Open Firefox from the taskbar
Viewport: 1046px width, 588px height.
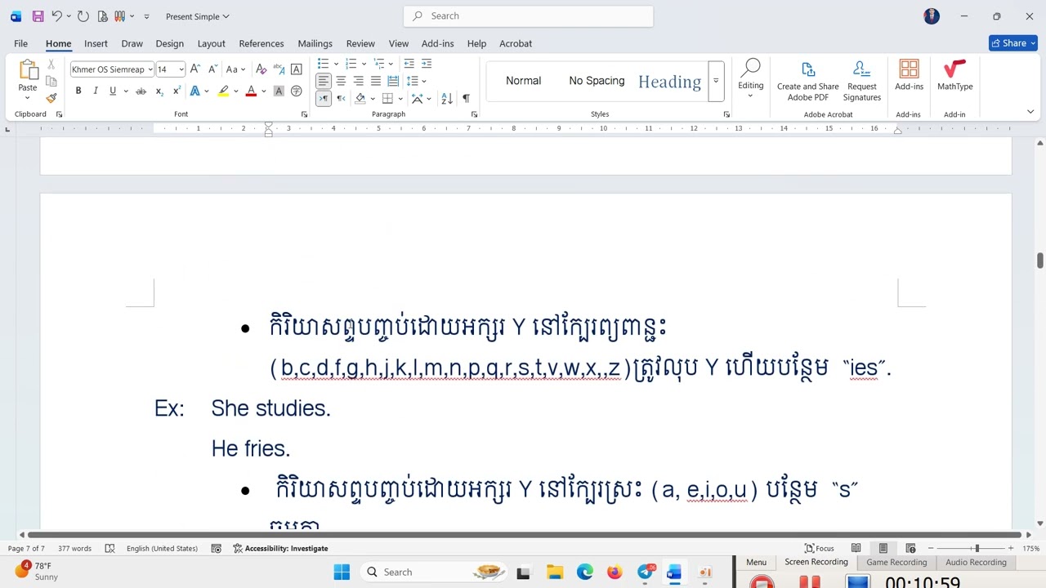pos(614,572)
